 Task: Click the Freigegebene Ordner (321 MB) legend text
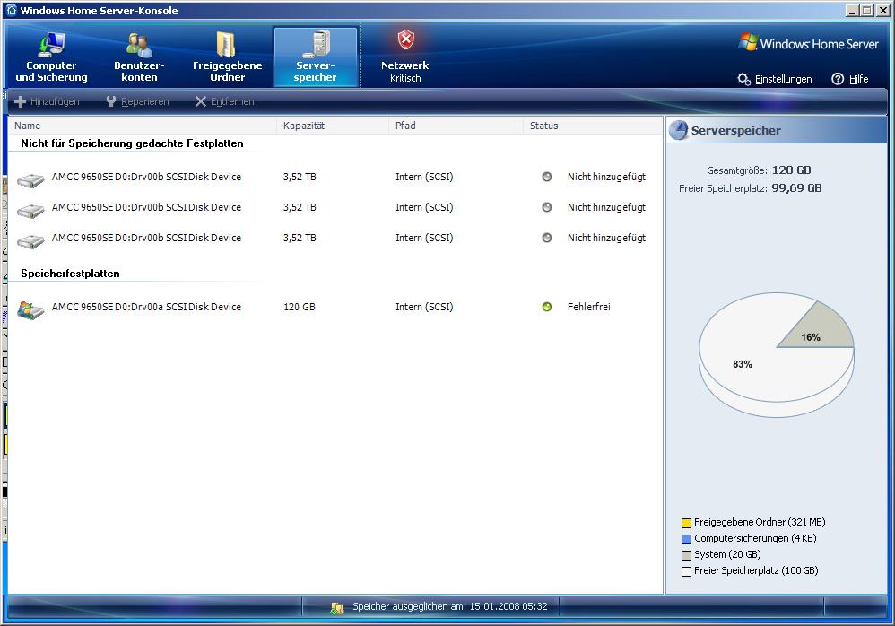[x=760, y=522]
